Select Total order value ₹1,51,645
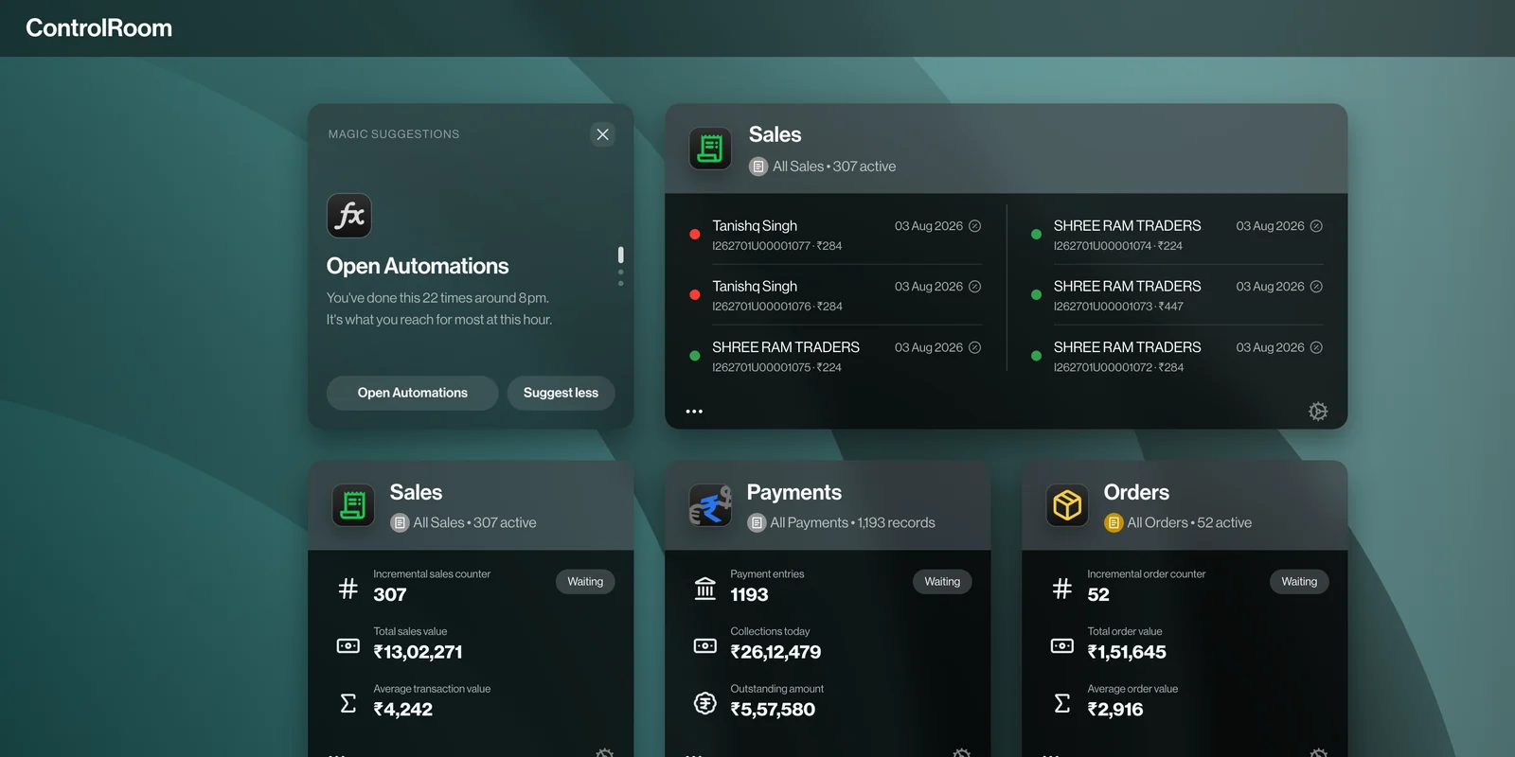1515x757 pixels. pyautogui.click(x=1127, y=652)
